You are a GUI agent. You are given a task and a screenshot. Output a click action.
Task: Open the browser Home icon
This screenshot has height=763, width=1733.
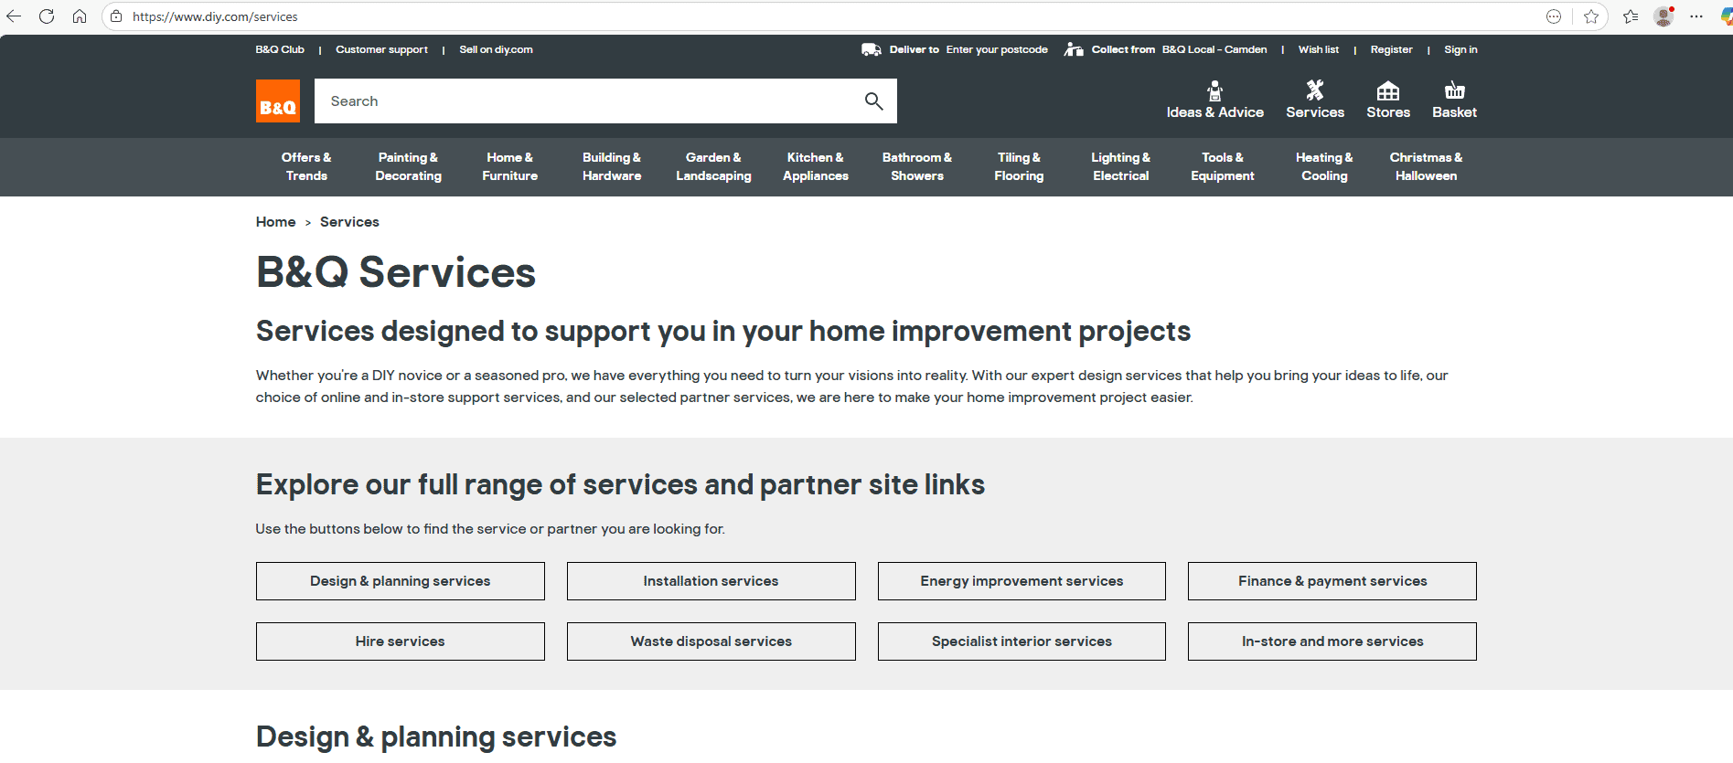tap(80, 16)
